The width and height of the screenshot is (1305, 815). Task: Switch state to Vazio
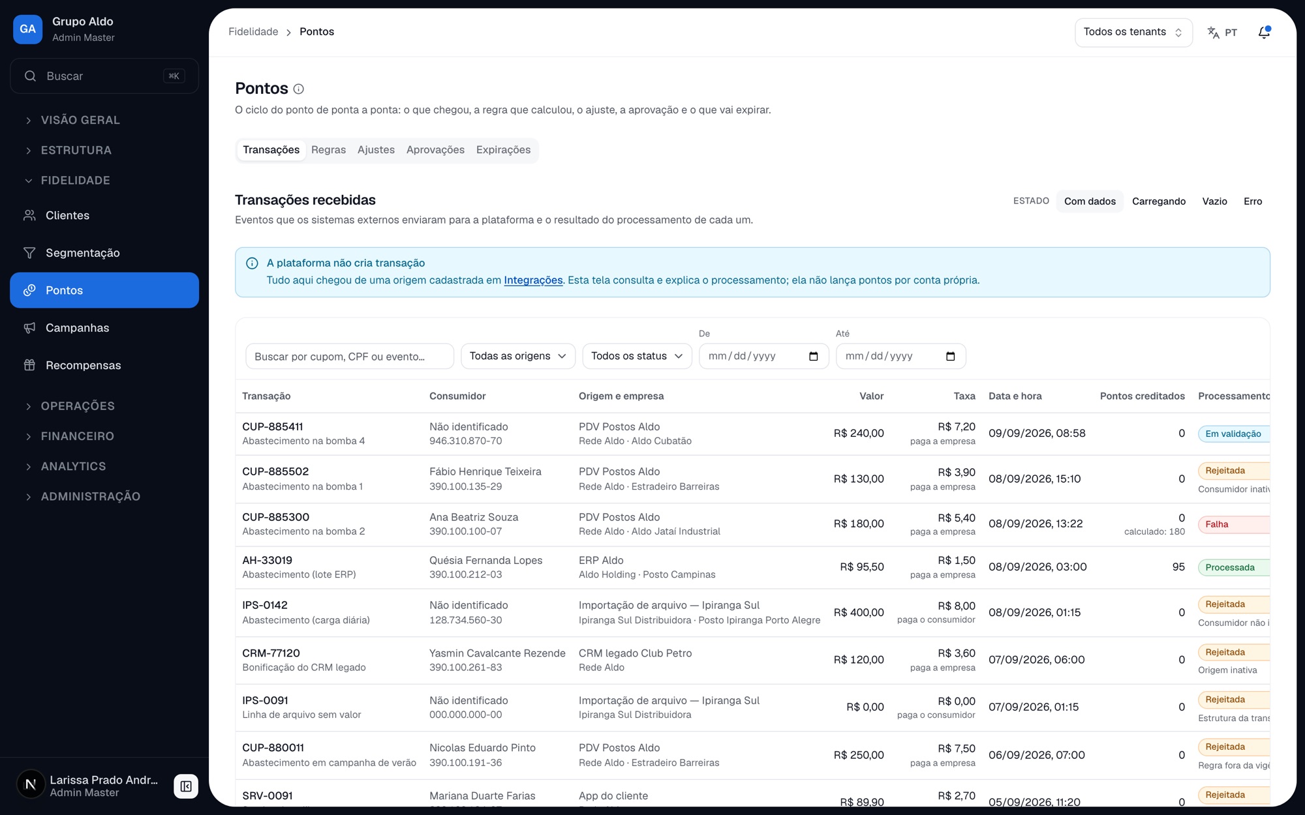(1214, 201)
